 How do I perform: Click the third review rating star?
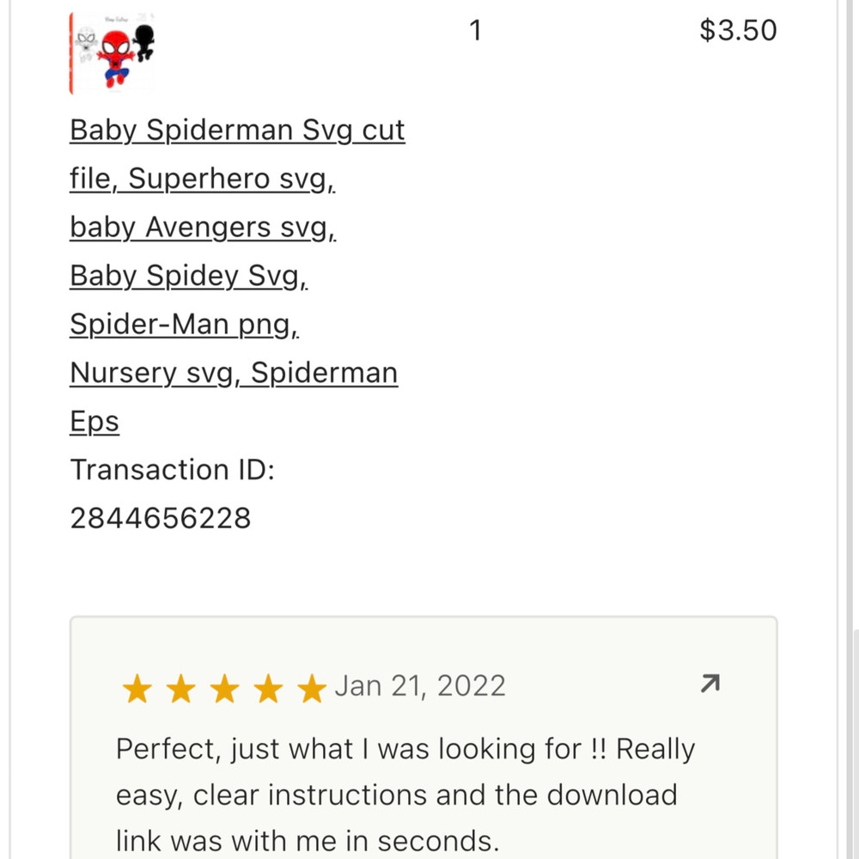tap(224, 688)
